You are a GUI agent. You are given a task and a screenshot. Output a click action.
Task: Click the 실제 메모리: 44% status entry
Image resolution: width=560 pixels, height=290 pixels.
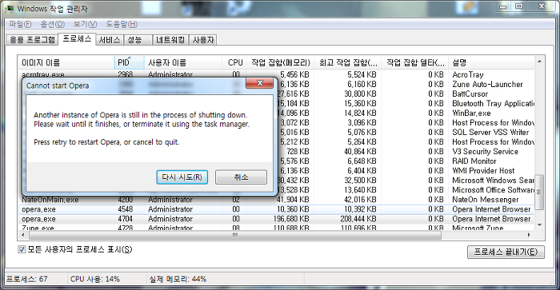click(178, 280)
